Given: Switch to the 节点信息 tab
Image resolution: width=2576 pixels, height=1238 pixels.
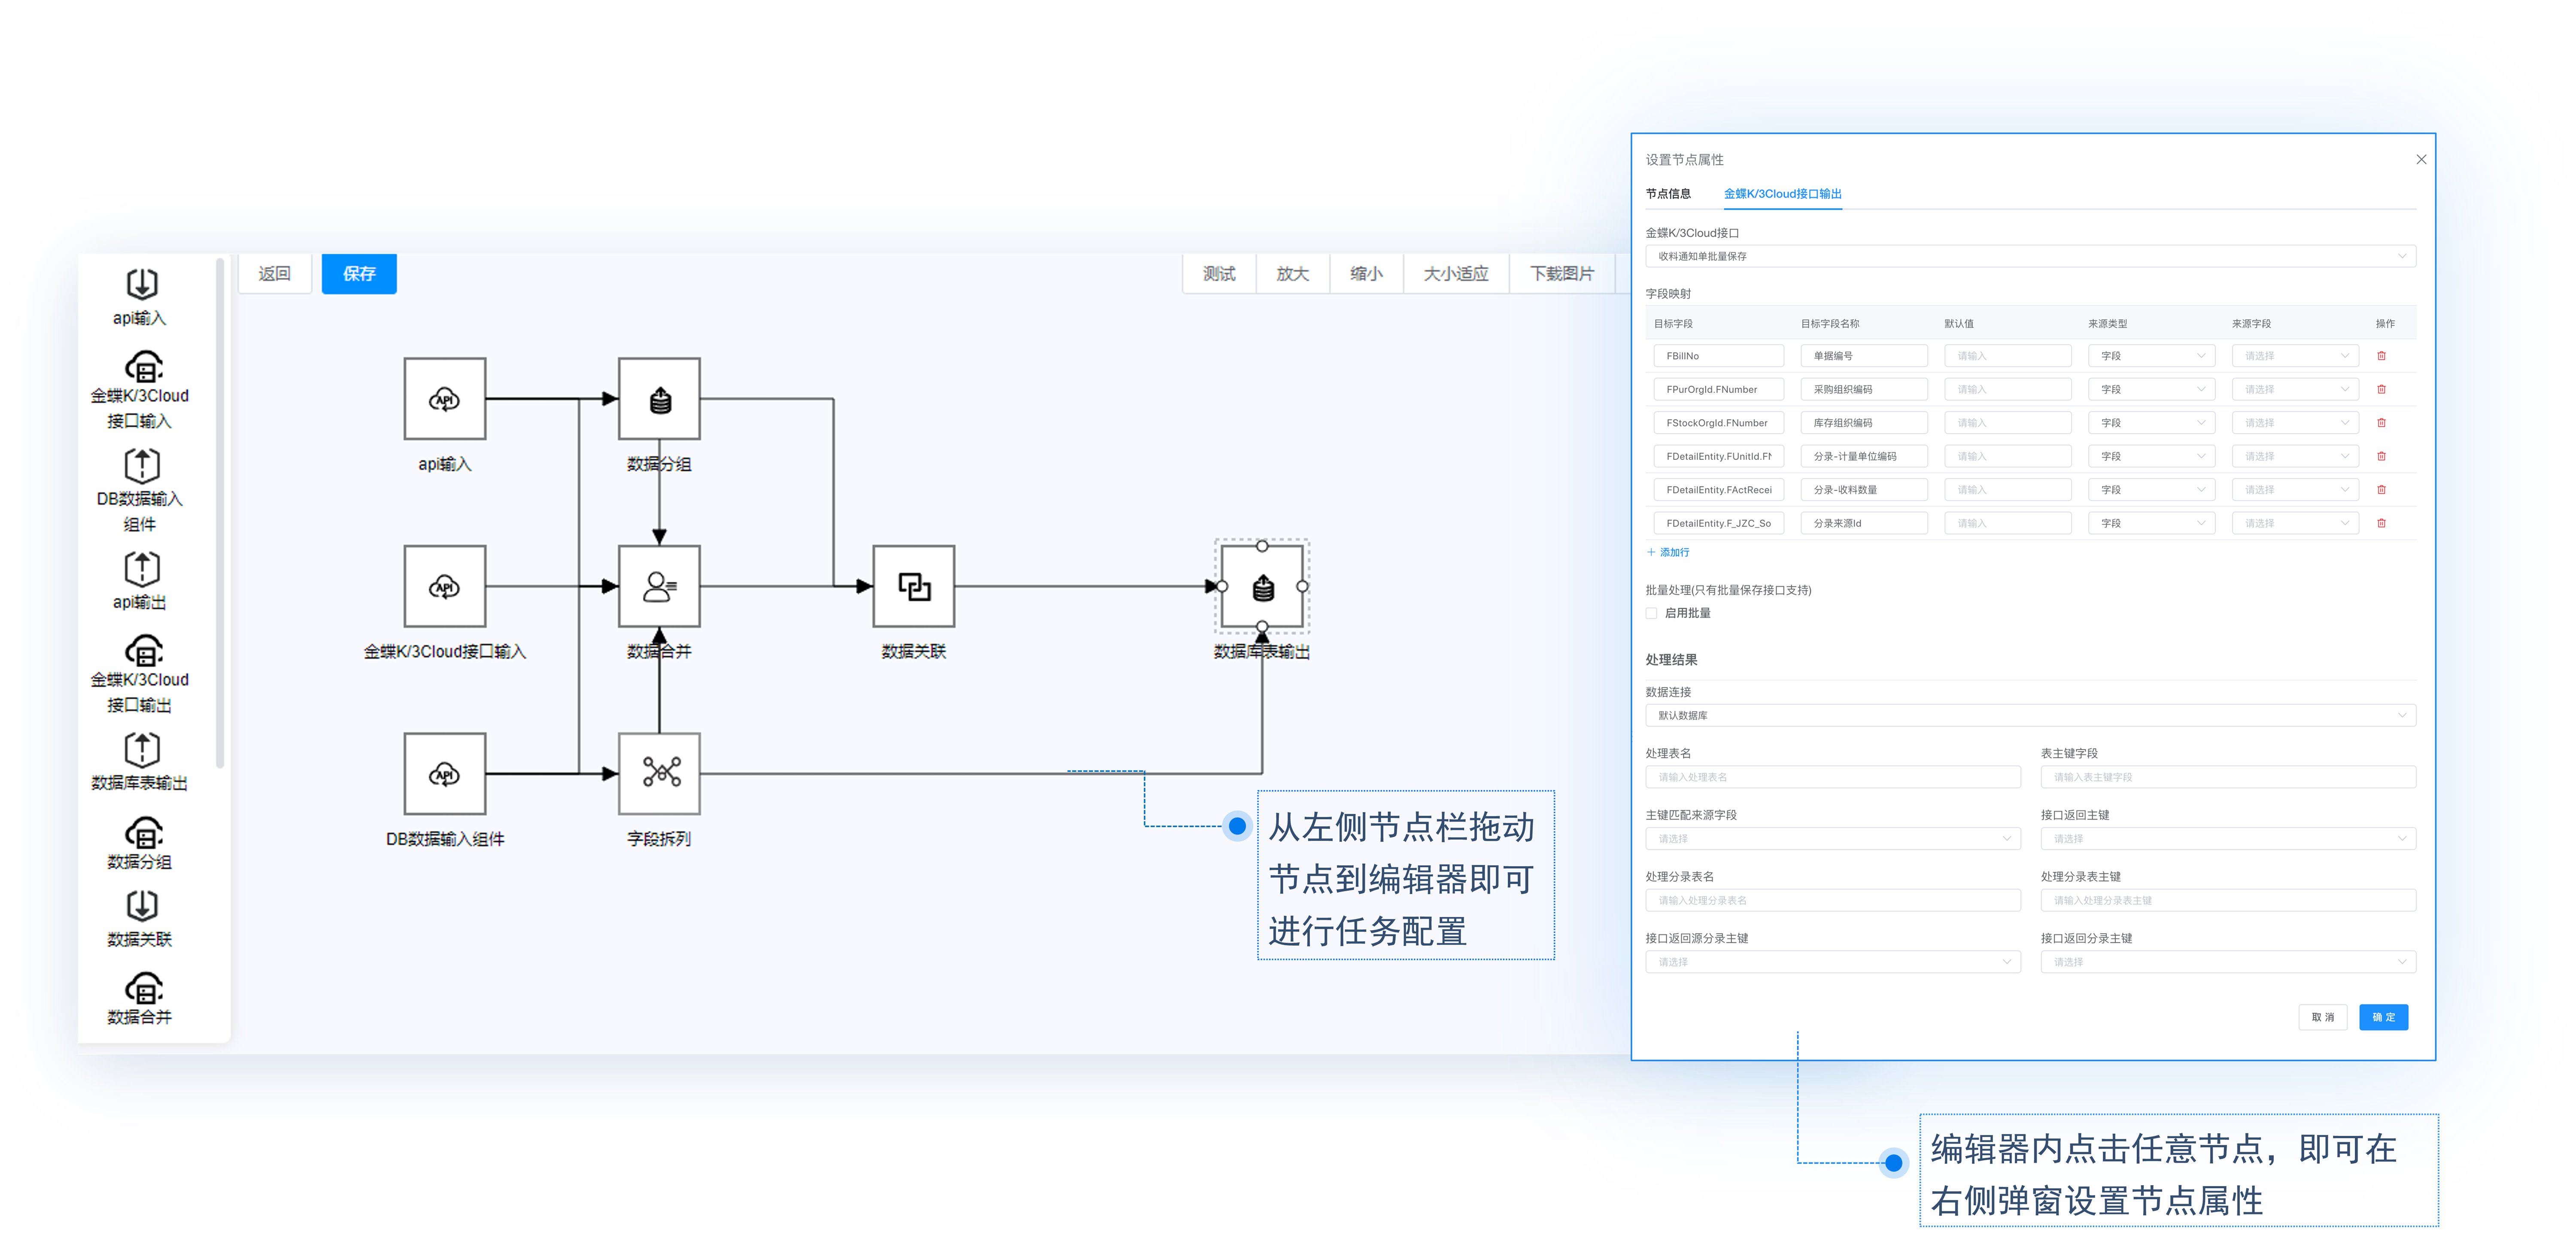Looking at the screenshot, I should [x=1668, y=194].
